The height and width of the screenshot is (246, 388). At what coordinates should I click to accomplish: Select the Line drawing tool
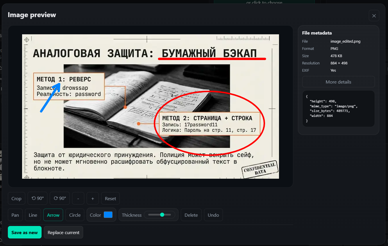(x=33, y=215)
